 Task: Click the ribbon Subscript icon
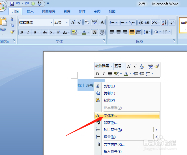pos(52,32)
